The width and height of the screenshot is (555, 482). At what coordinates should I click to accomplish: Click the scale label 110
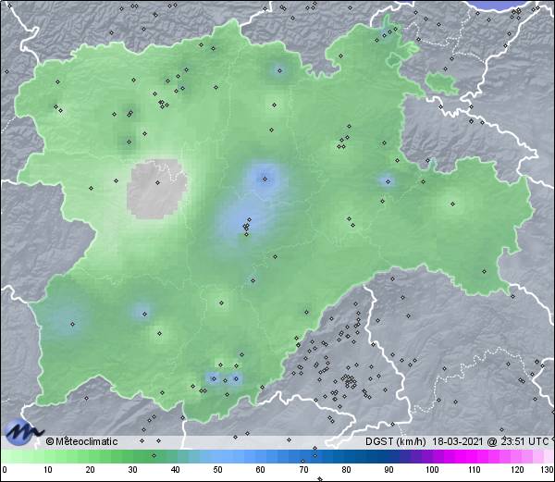475,470
